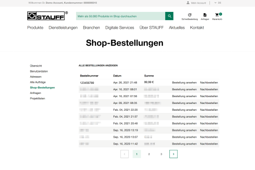255x170 pixels.
Task: Reorder the Apr. 09, 2021 08:35 order
Action: (209, 103)
